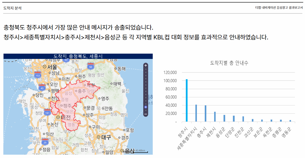305x158 pixels.
Task: Zoom out with the map minus button
Action: [x=146, y=114]
